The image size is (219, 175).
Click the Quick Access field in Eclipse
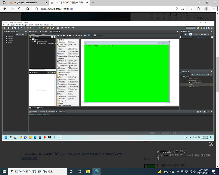(x=190, y=28)
